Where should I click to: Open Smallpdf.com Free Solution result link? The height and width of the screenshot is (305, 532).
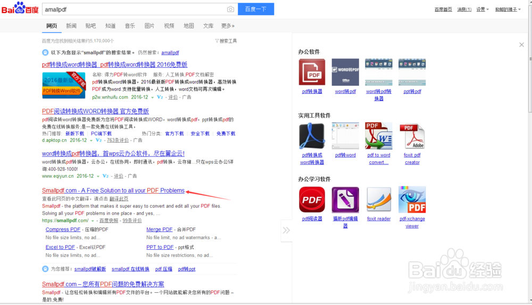113,190
